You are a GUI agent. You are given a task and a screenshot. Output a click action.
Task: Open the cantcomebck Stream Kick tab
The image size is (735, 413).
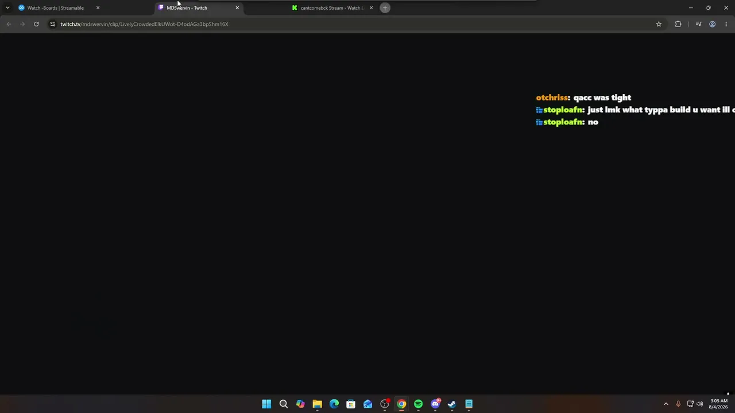(332, 8)
